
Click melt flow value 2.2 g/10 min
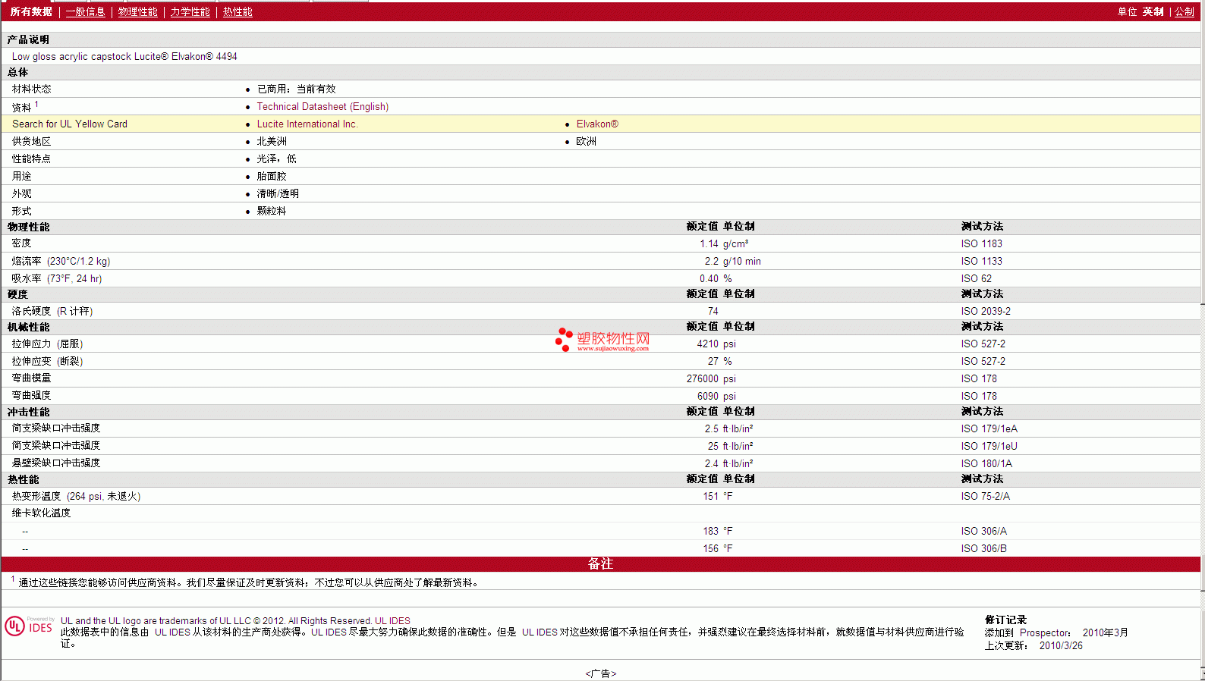pyautogui.click(x=732, y=262)
